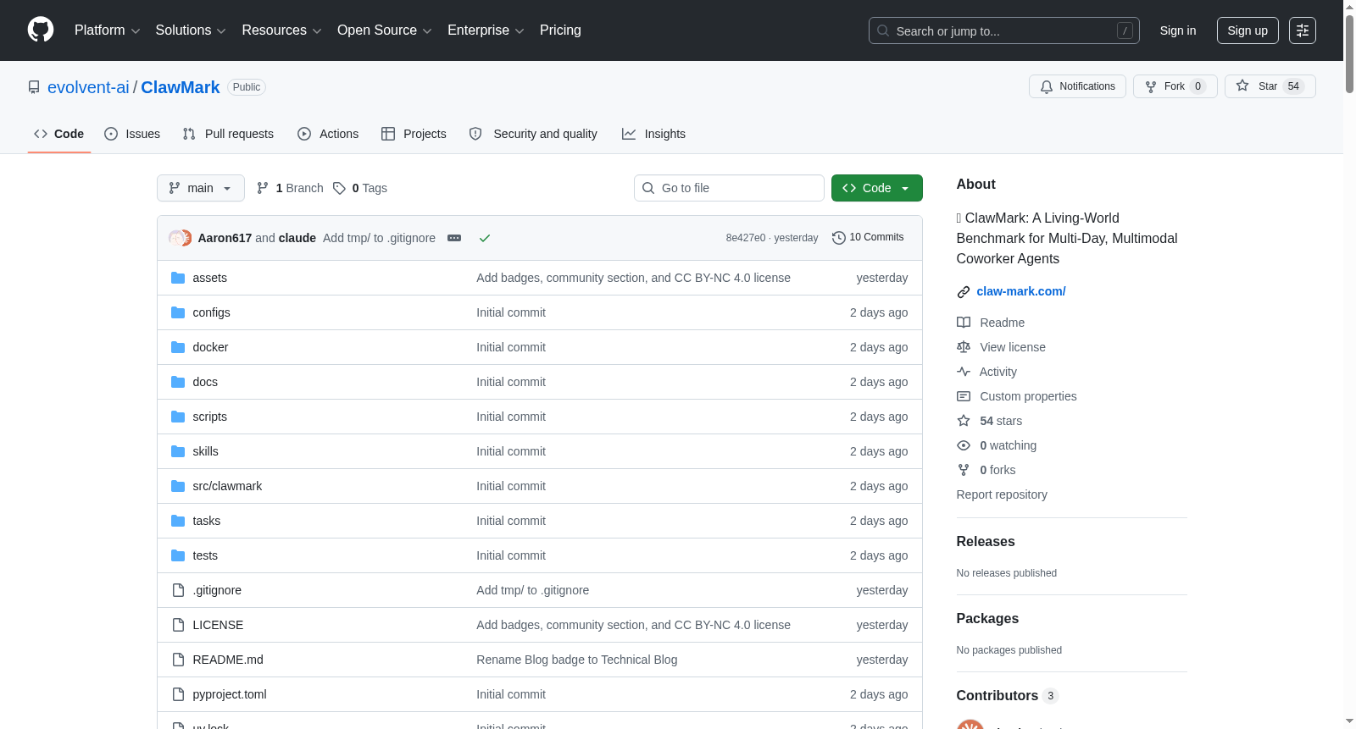Click the pulse icon beside Activity
The height and width of the screenshot is (729, 1356).
point(964,372)
